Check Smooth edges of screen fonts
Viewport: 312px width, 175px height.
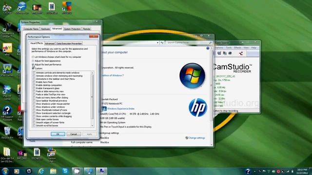point(34,122)
